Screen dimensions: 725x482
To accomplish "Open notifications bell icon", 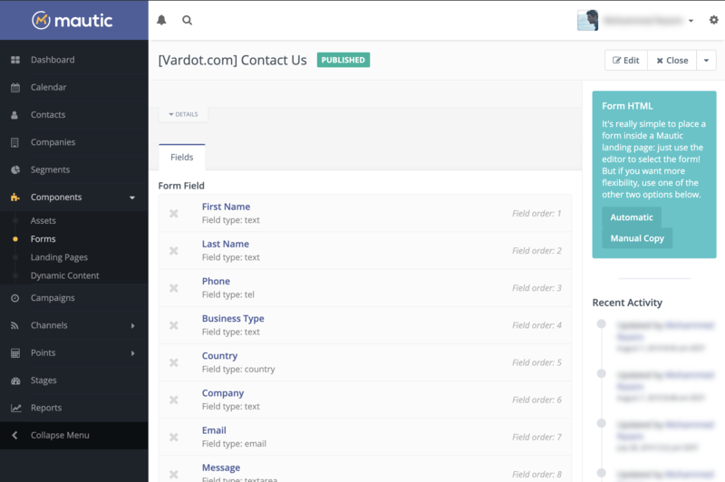I will coord(161,20).
